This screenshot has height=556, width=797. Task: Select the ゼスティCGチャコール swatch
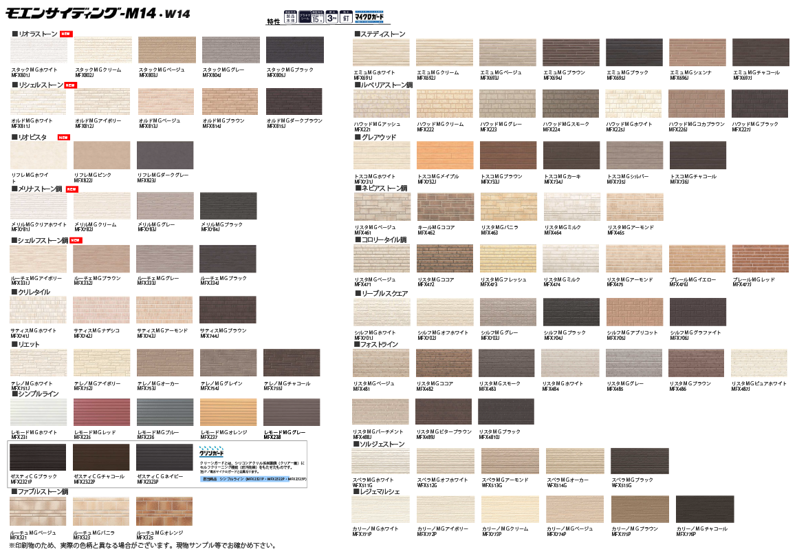point(101,458)
